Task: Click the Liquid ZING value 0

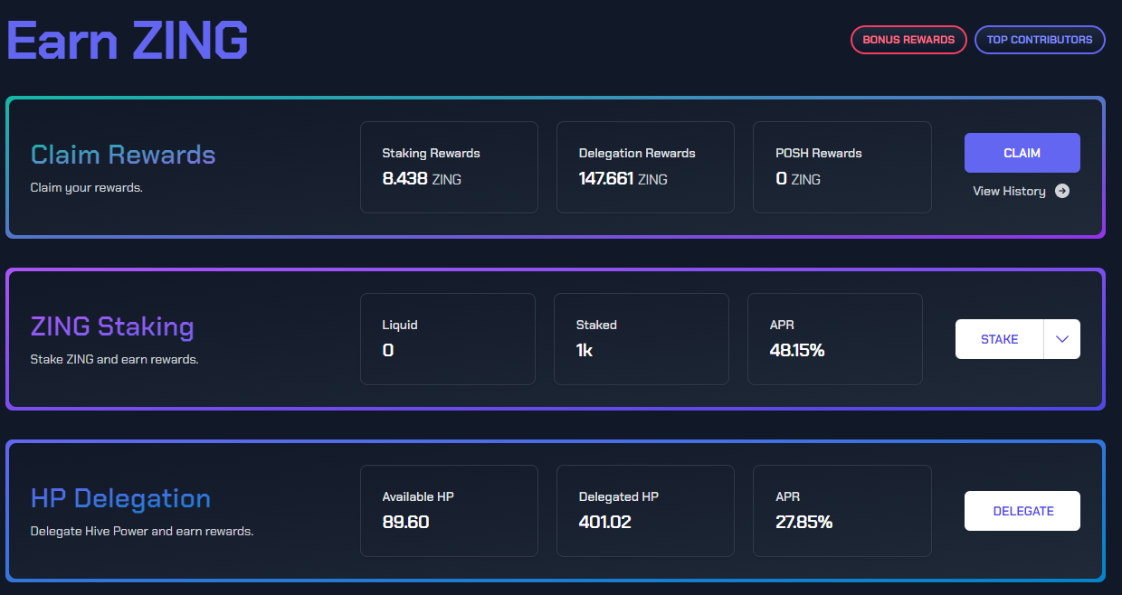Action: pos(388,350)
